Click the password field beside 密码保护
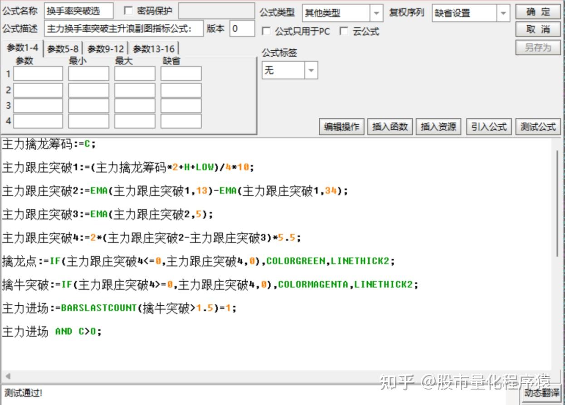Image resolution: width=565 pixels, height=405 pixels. pyautogui.click(x=216, y=11)
